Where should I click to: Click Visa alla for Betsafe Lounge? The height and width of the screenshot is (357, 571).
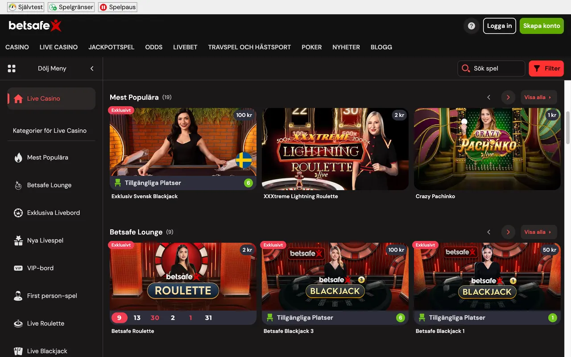click(x=539, y=232)
